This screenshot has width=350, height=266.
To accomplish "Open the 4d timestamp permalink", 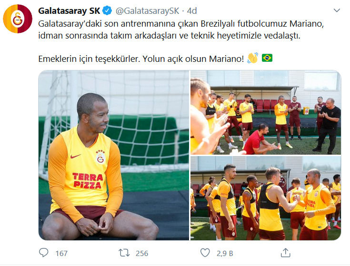I will (x=192, y=10).
